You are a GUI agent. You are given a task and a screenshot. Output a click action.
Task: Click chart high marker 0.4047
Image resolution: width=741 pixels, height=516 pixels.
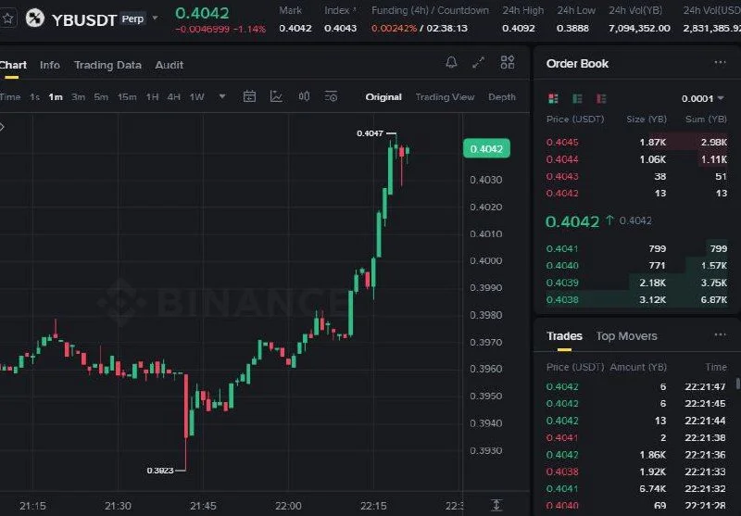(x=370, y=133)
